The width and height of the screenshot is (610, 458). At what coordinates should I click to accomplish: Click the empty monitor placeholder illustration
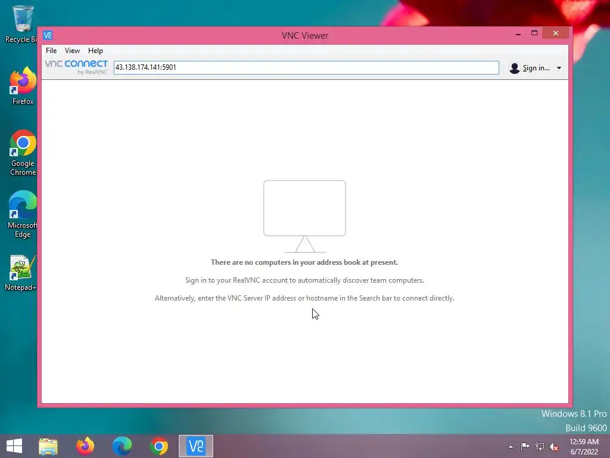tap(304, 216)
